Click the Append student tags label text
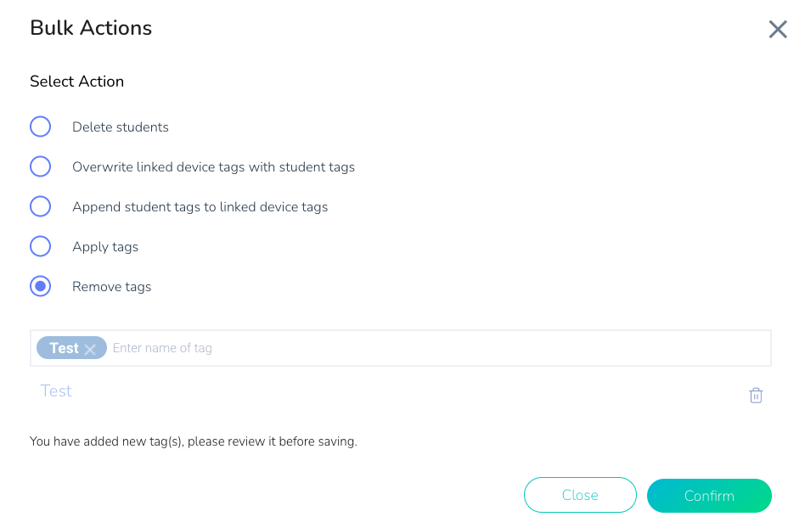The width and height of the screenshot is (805, 528). tap(200, 207)
